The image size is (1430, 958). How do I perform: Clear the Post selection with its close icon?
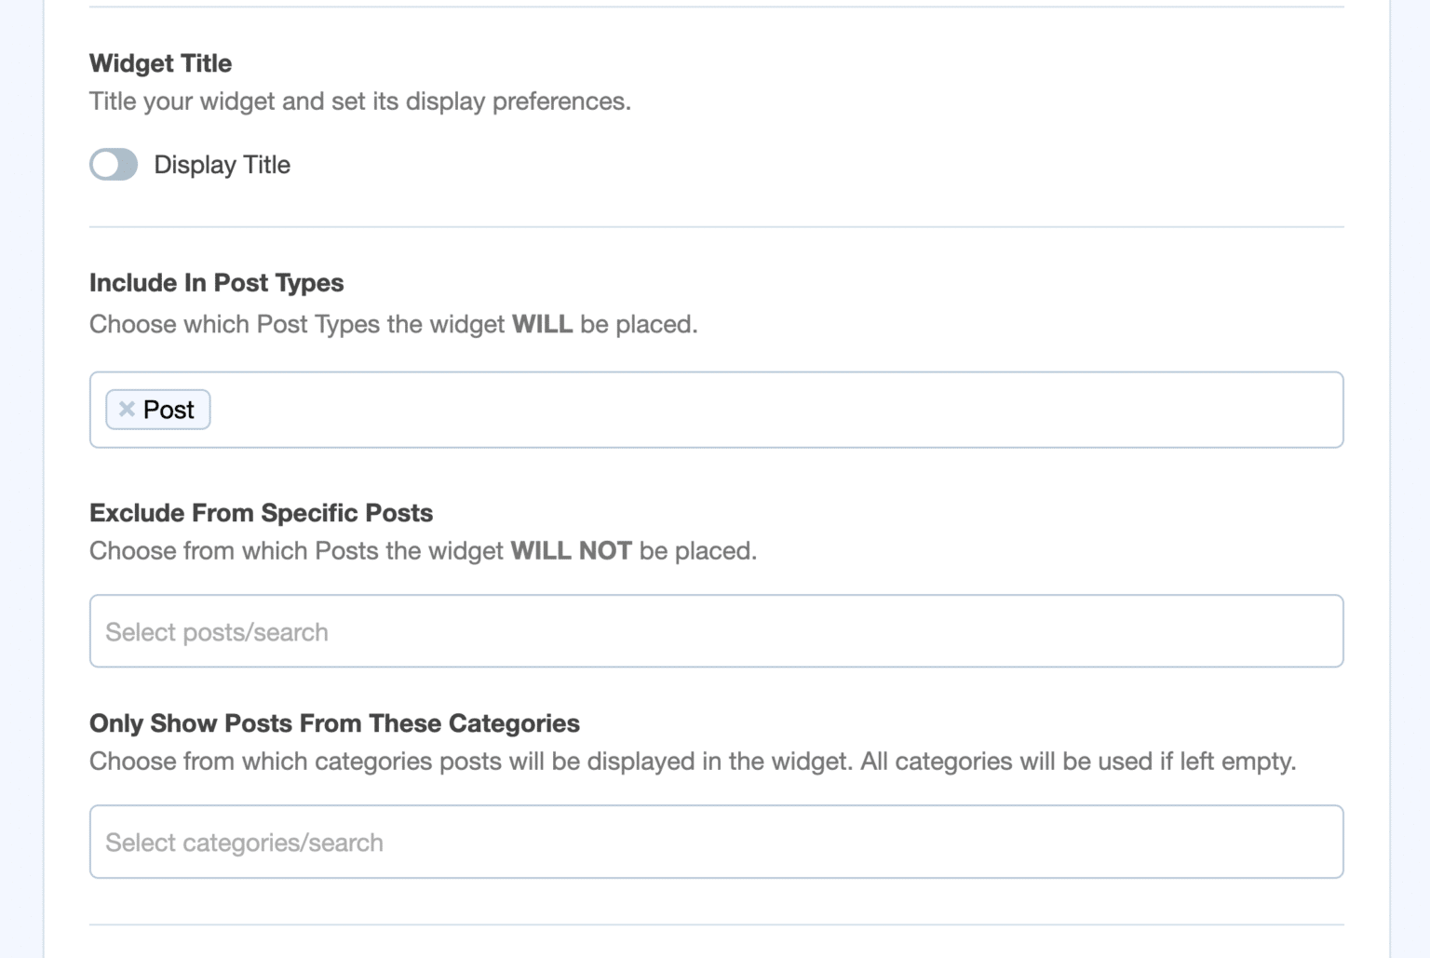point(128,408)
